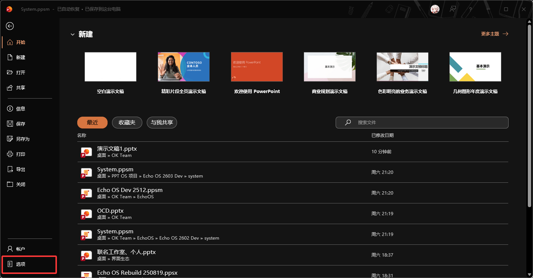
Task: Click the help question mark icon
Action: [471, 9]
